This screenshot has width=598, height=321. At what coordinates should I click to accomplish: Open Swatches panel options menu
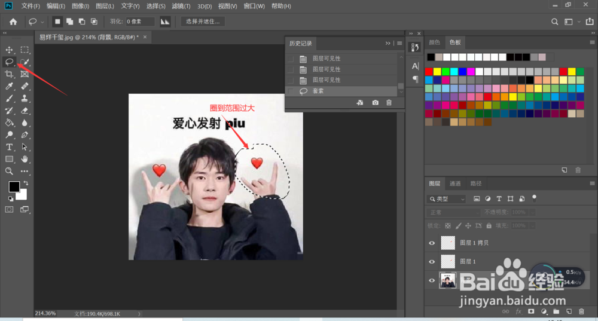coord(592,42)
